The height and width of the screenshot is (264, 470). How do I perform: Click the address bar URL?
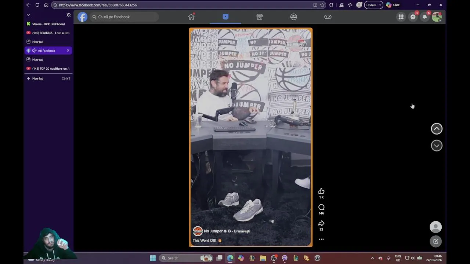tap(98, 5)
